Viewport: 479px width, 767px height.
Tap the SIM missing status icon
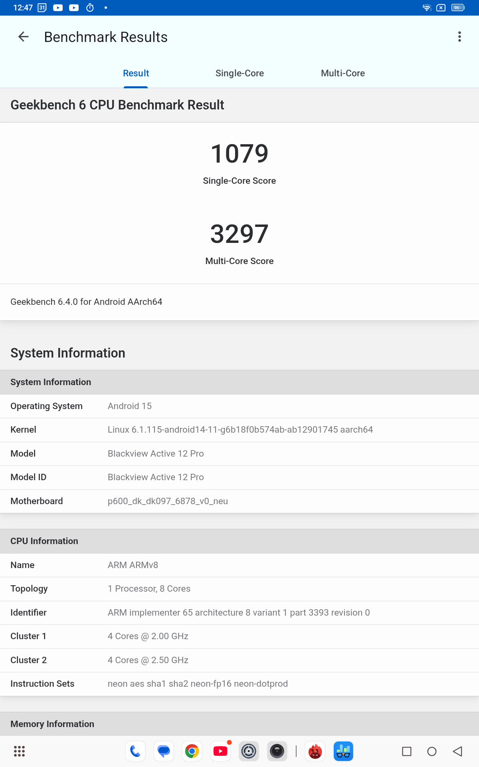click(x=441, y=8)
